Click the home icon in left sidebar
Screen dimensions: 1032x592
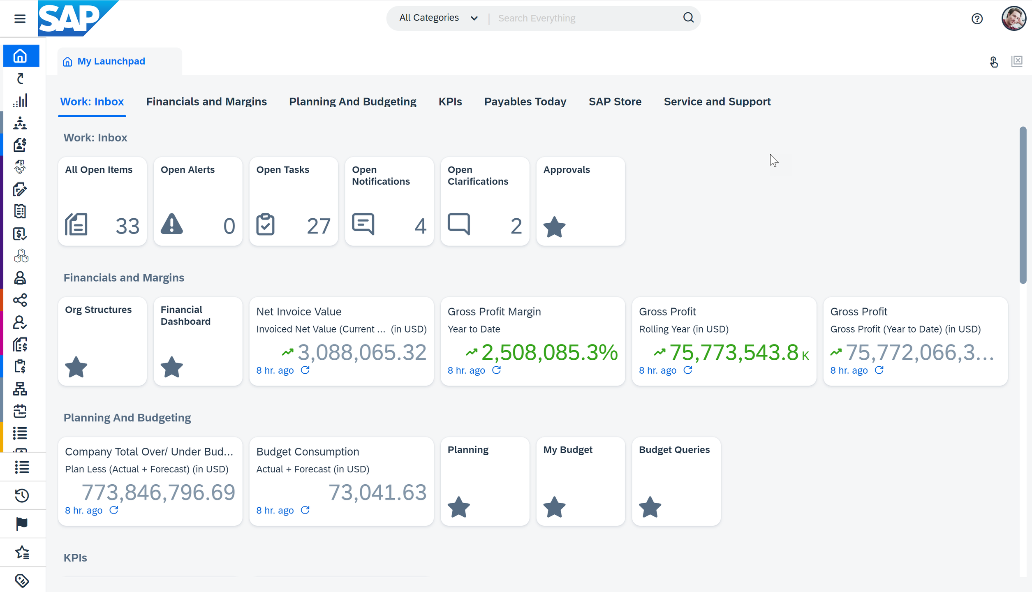[21, 56]
